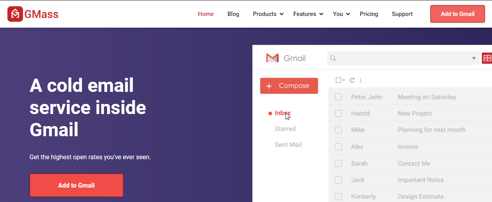
Task: Select Starred in Gmail sidebar
Action: click(285, 129)
